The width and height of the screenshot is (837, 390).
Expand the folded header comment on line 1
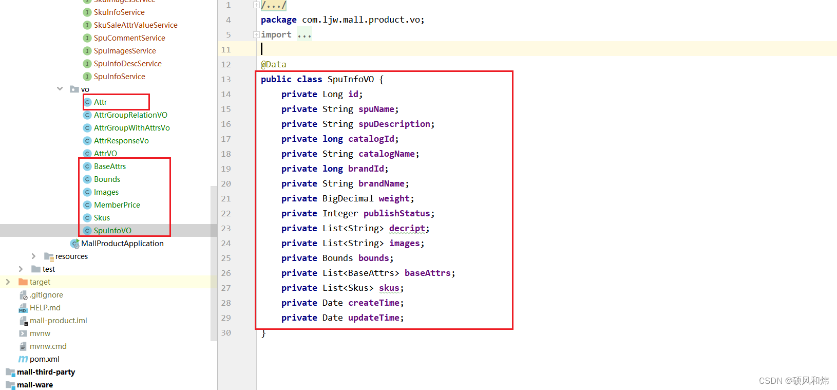[x=256, y=5]
